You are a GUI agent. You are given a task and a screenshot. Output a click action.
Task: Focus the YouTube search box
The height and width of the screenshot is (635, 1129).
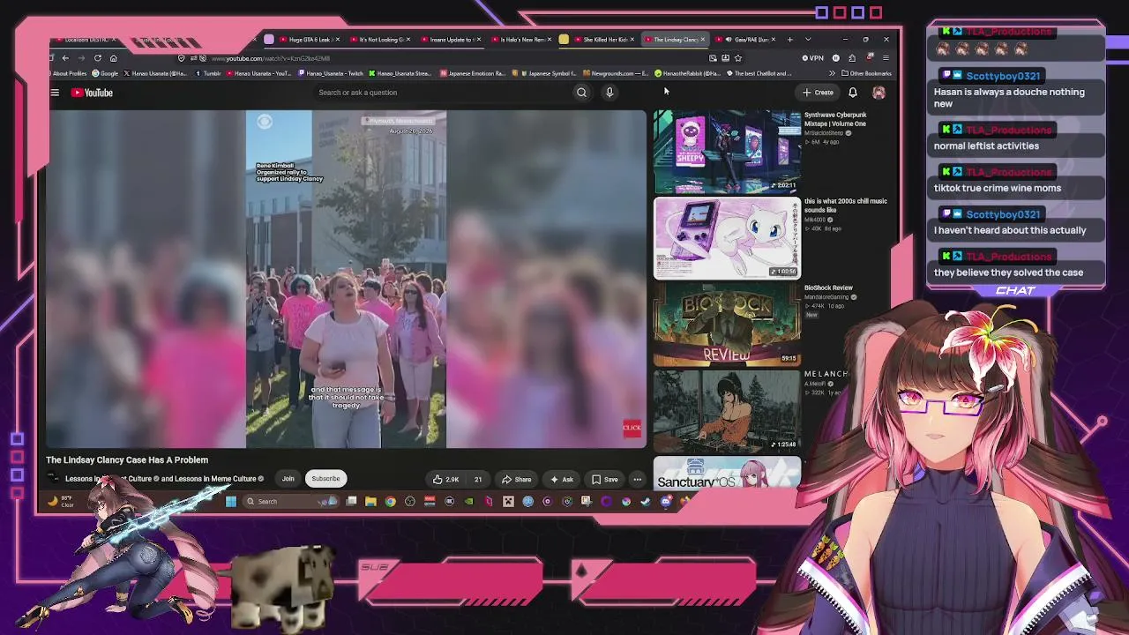pyautogui.click(x=441, y=93)
